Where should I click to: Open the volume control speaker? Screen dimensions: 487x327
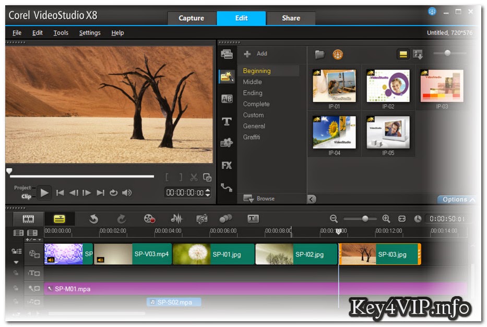127,193
